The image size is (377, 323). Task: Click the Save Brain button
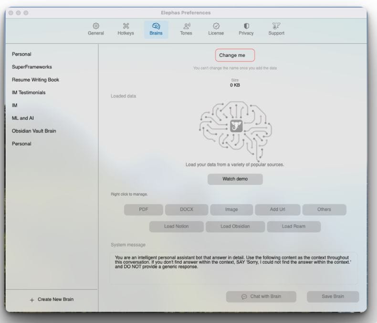tap(333, 297)
